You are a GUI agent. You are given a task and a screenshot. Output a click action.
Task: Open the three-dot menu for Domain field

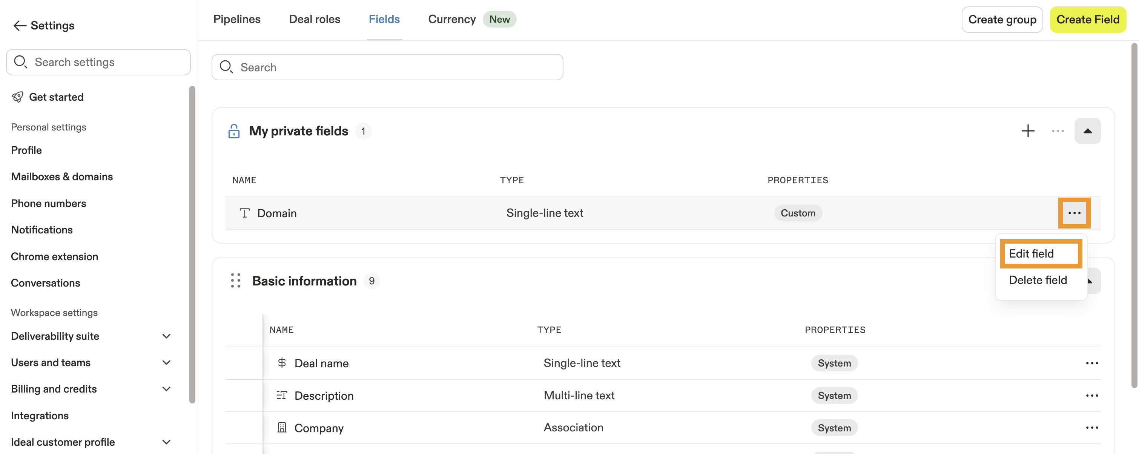coord(1074,213)
